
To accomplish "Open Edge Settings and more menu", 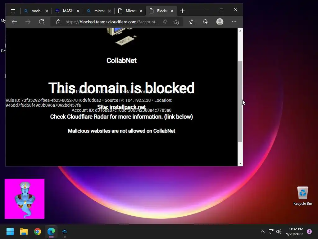I will coord(234,22).
